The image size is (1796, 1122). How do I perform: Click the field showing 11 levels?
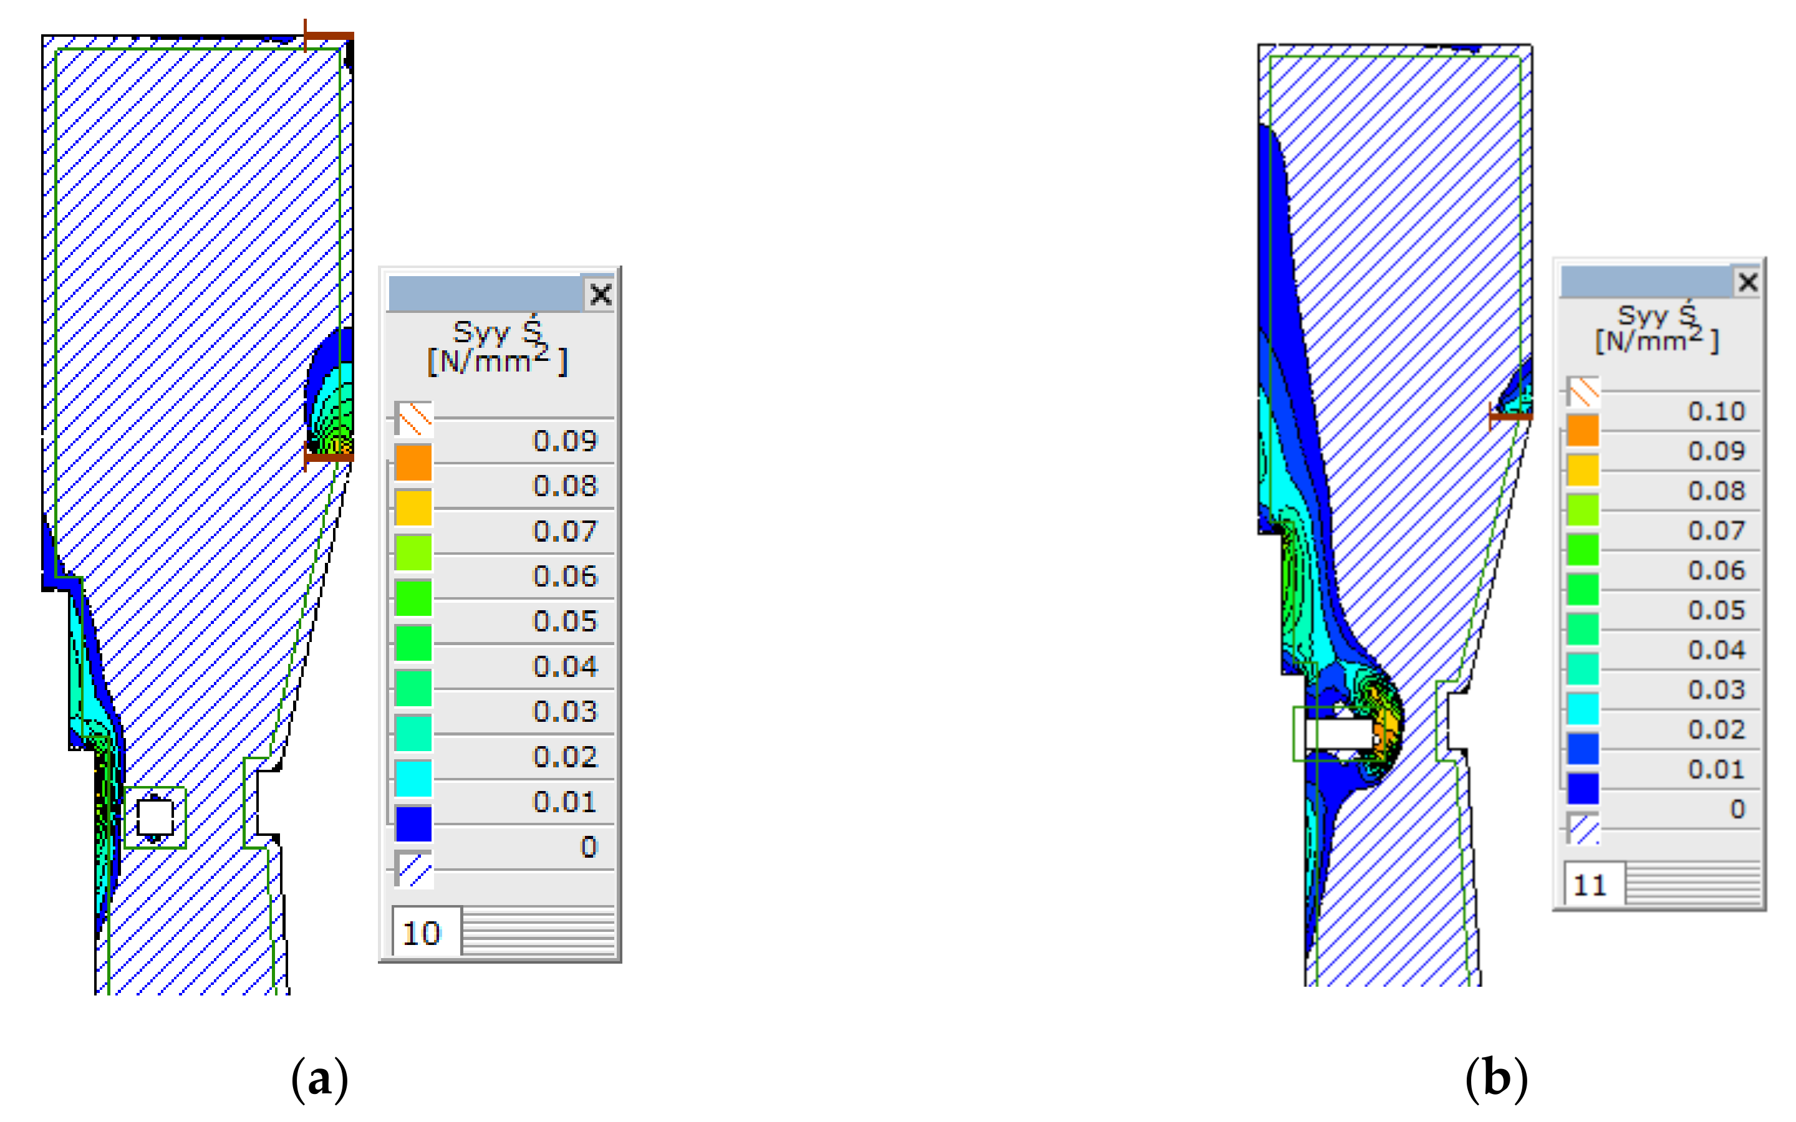tap(1593, 885)
